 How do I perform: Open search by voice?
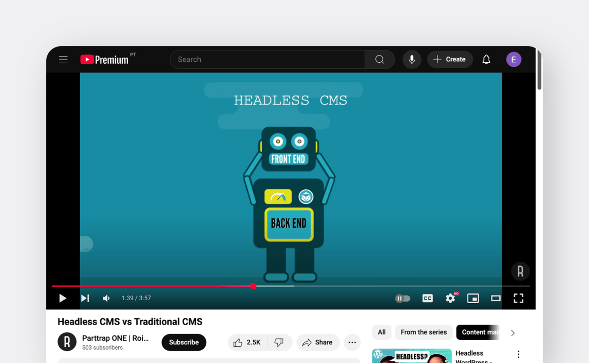pos(411,59)
